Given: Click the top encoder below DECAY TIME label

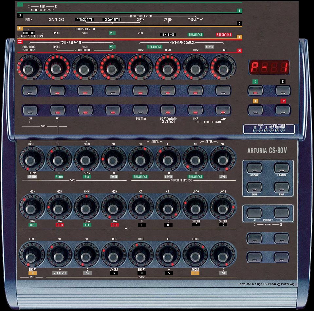Looking at the screenshot, I should click(x=113, y=67).
